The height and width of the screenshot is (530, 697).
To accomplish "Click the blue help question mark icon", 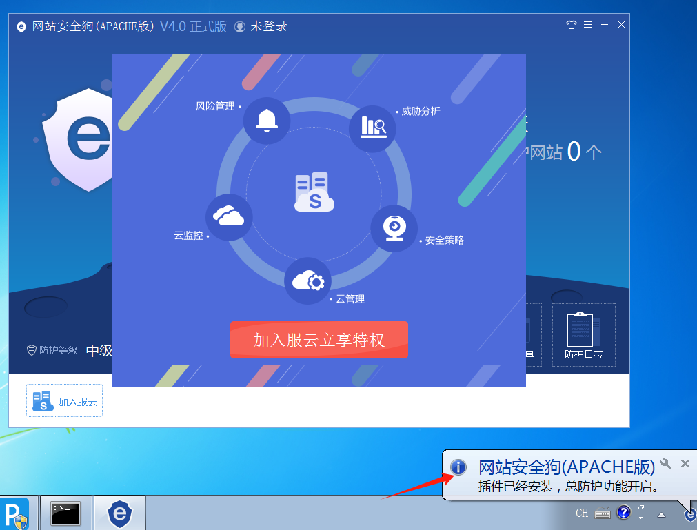I will tap(624, 513).
